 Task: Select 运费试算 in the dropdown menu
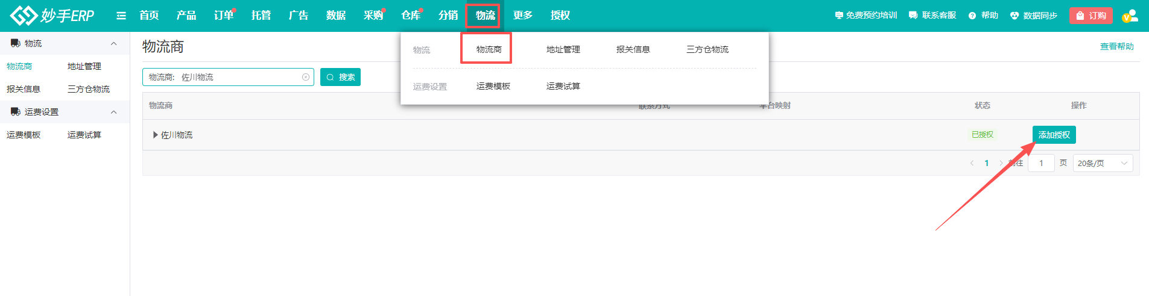click(563, 86)
